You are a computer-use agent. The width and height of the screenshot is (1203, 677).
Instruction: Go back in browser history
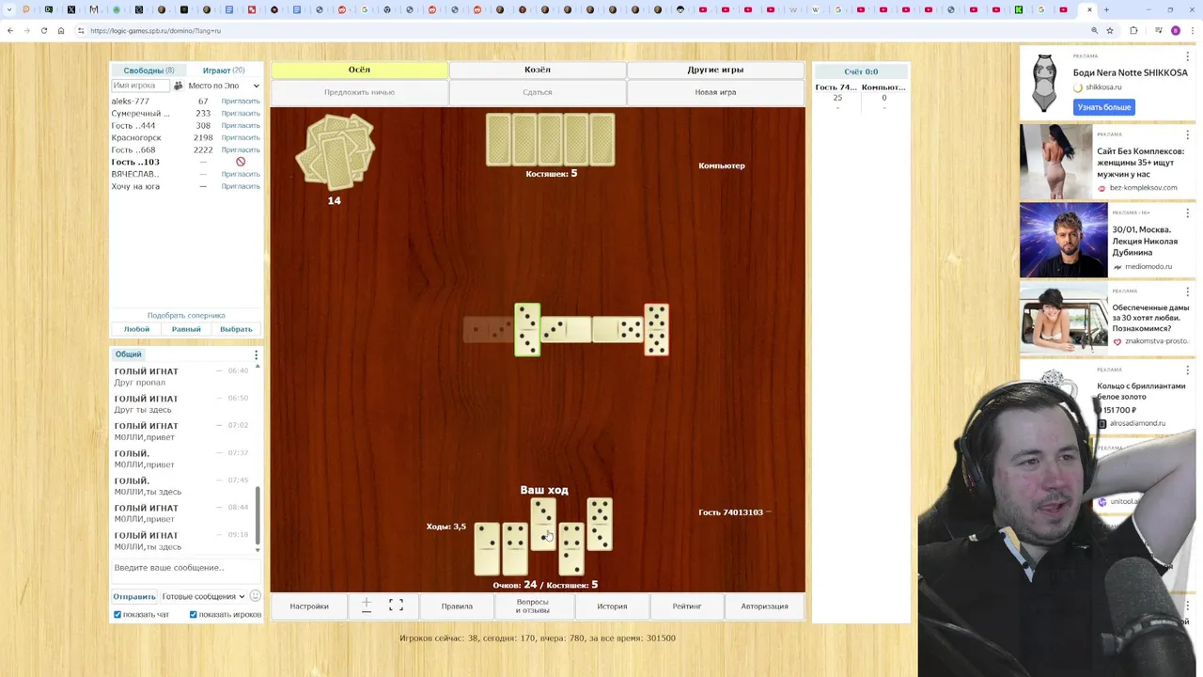point(10,30)
